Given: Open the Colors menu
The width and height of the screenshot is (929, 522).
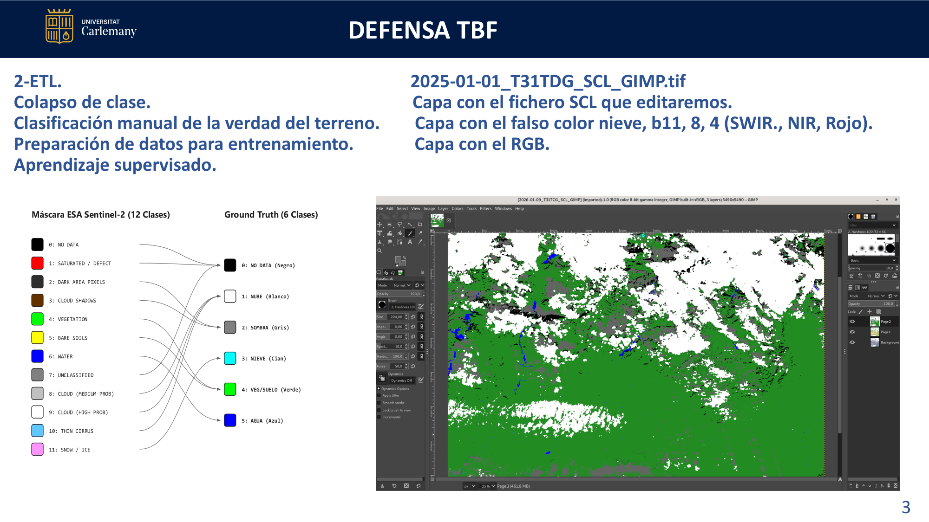Looking at the screenshot, I should point(457,209).
